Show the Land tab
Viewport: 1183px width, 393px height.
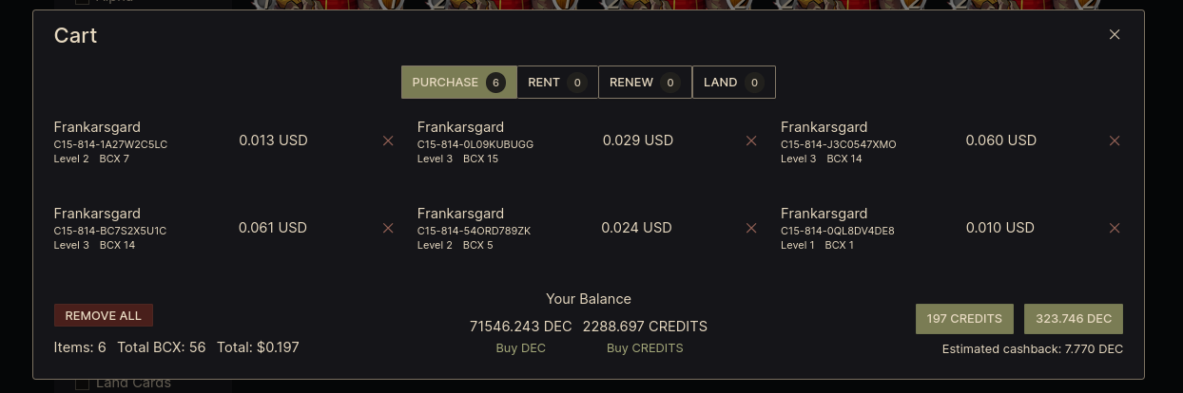(x=733, y=83)
